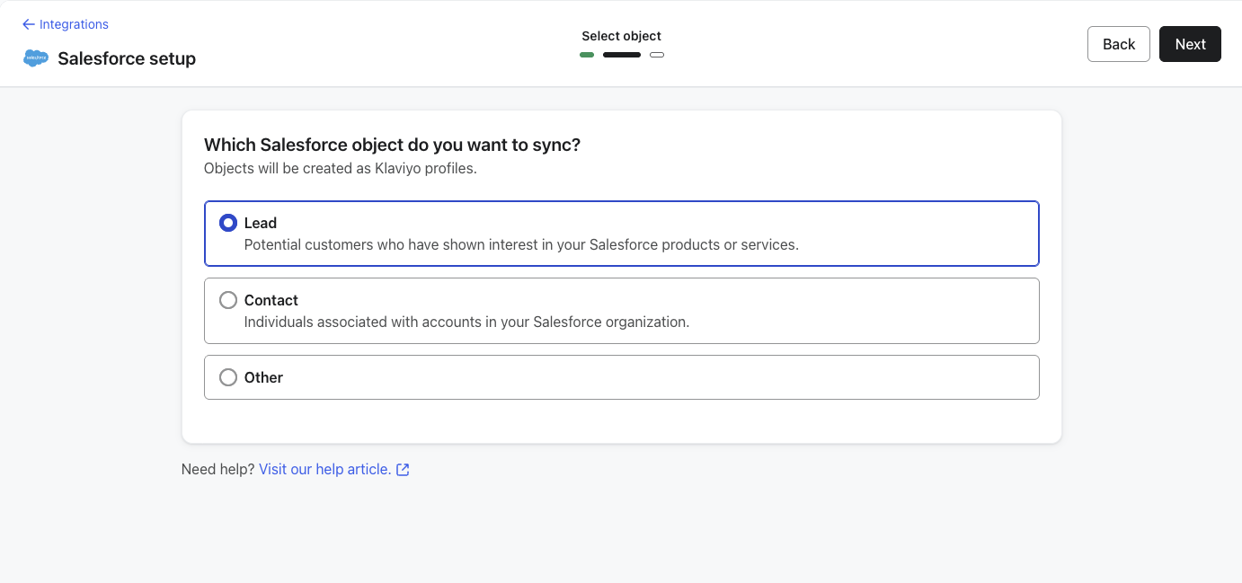This screenshot has width=1242, height=583.
Task: Open the Visit our help article link
Action: pos(324,469)
